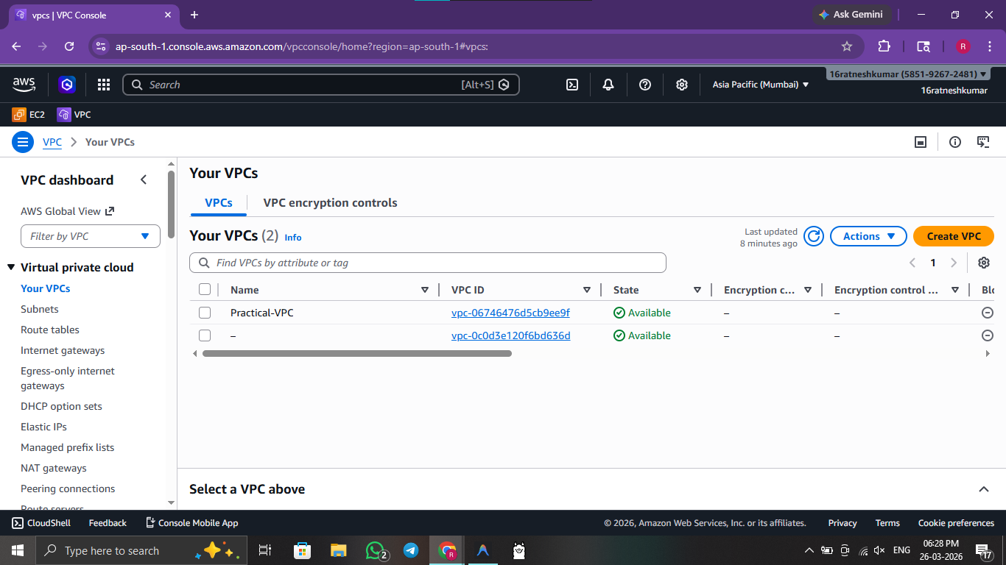Screen dimensions: 1006x565
Task: Open Cookie preferences in footer
Action: pos(956,523)
